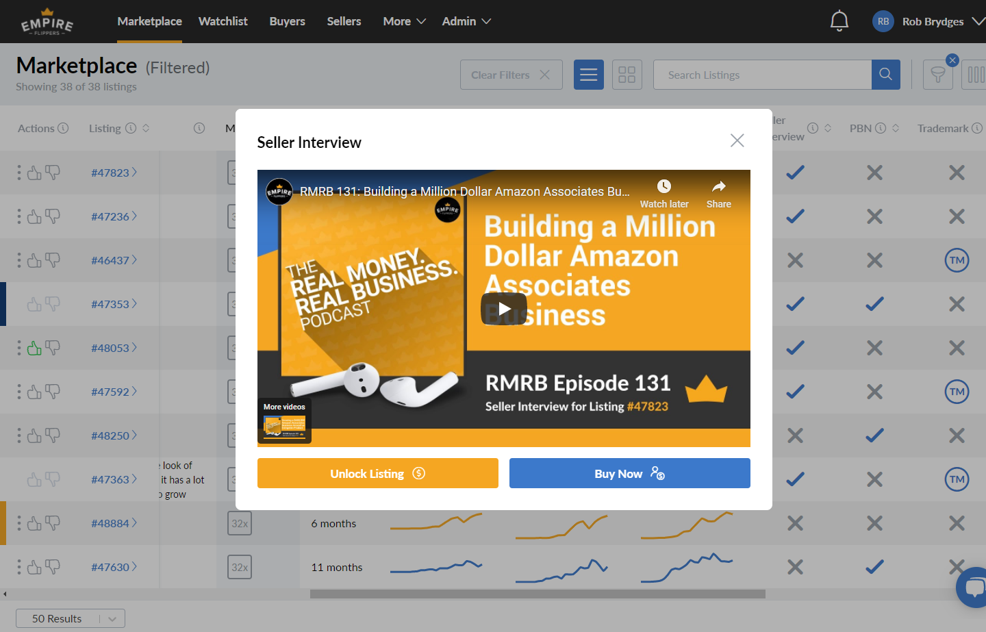Click the Actions info icon
986x632 pixels.
point(63,128)
